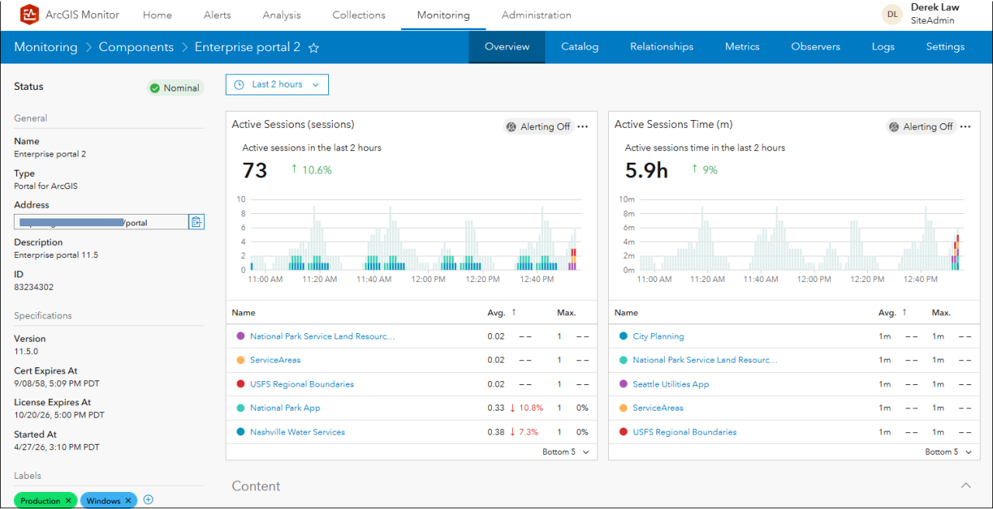This screenshot has height=509, width=993.
Task: Switch to the Overview tab
Action: [x=507, y=46]
